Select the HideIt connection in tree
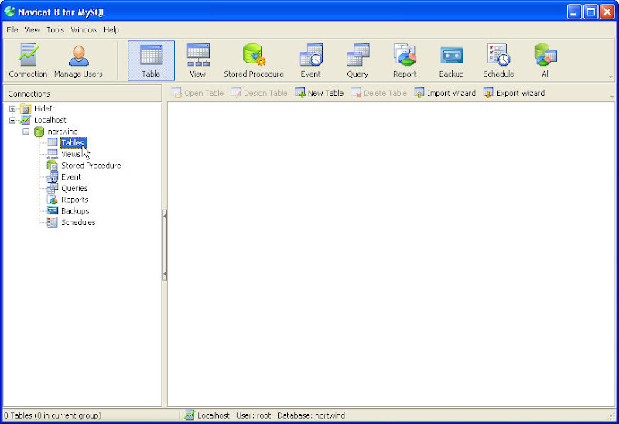 point(44,108)
